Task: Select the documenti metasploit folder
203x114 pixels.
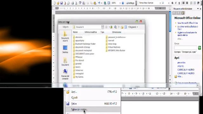Action: (82, 50)
